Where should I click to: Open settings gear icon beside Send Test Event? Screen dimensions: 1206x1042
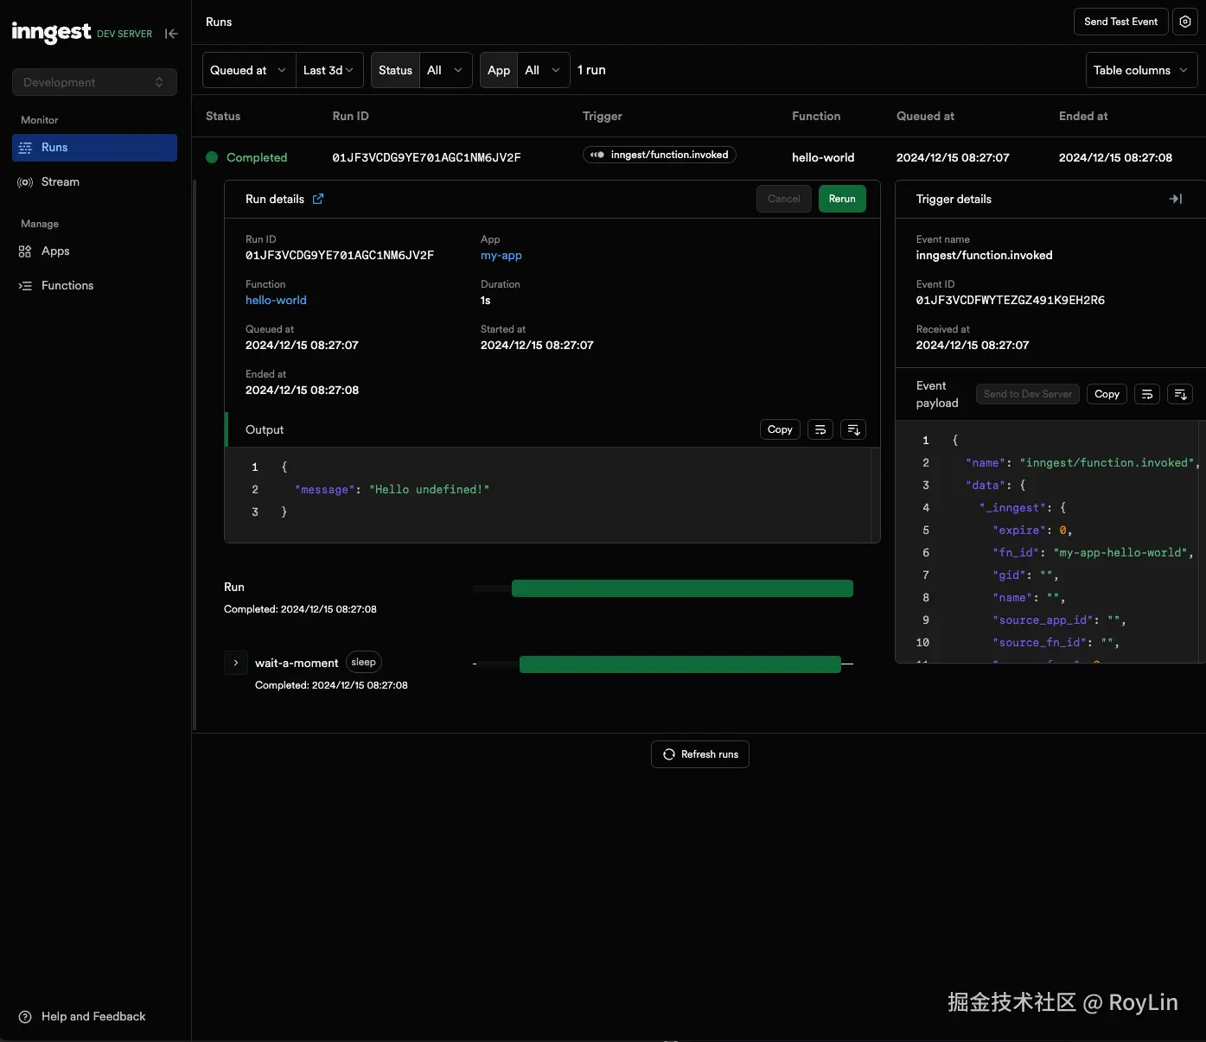pyautogui.click(x=1185, y=22)
